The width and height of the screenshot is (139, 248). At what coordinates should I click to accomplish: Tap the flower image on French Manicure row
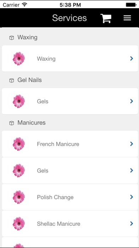point(19,144)
